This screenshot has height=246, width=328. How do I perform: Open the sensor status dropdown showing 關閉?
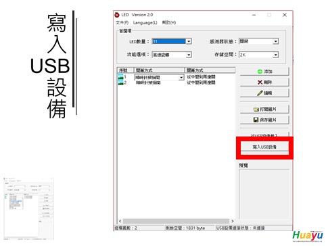(x=275, y=41)
